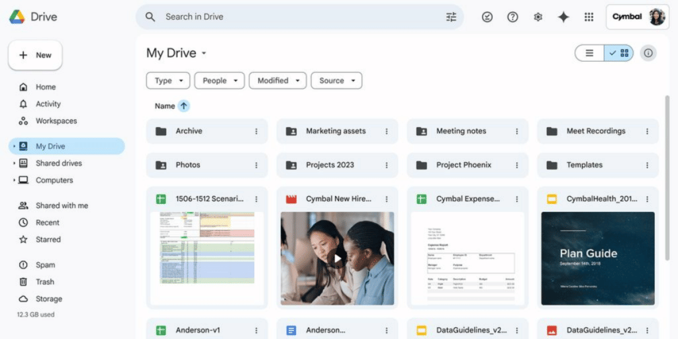Open the Cymbal Expense report thumbnail
Image resolution: width=678 pixels, height=339 pixels.
[467, 258]
